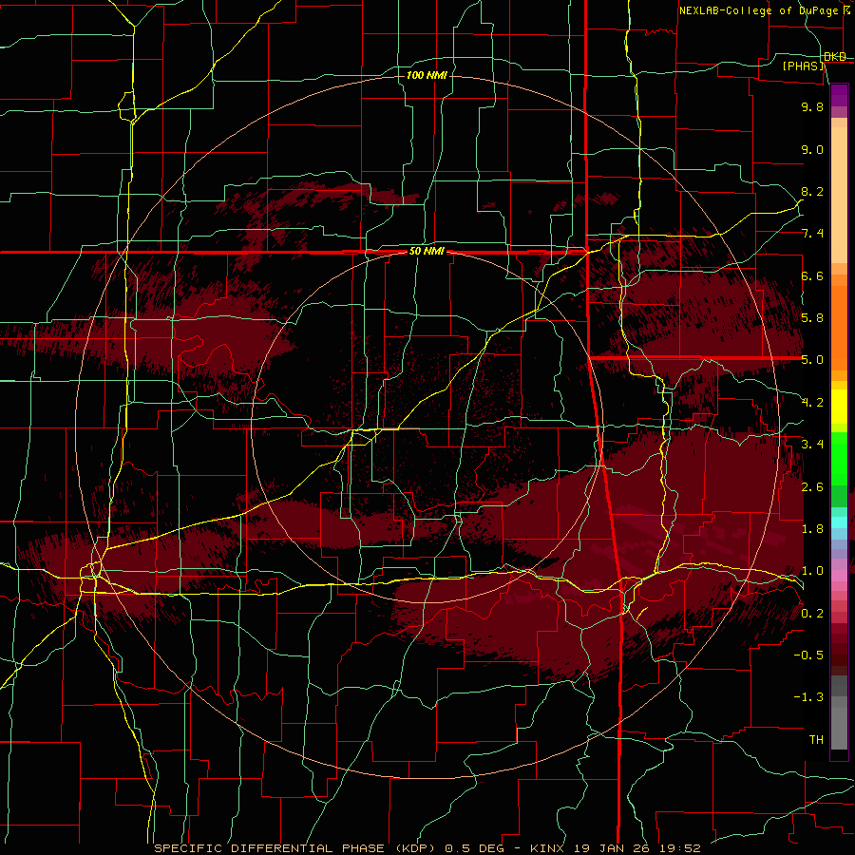The height and width of the screenshot is (855, 855).
Task: Click the 5.8 color scale value
Action: (x=812, y=318)
